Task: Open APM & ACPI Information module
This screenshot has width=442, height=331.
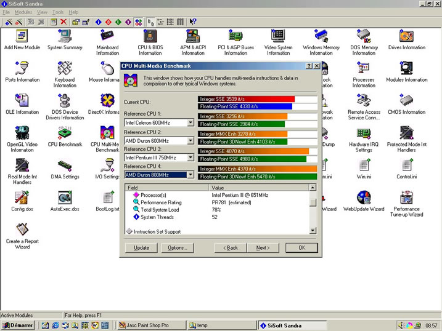Action: 193,42
